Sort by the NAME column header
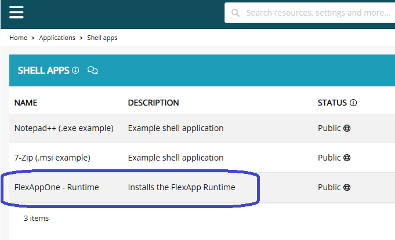395x240 pixels. (26, 103)
